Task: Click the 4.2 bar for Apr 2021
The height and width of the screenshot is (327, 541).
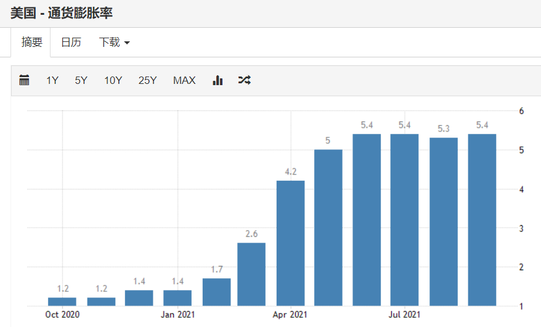Action: (290, 243)
